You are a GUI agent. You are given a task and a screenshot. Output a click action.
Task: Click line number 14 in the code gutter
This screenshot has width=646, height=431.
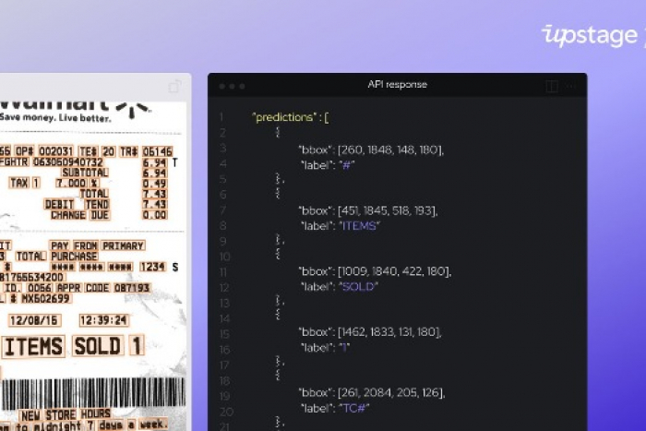(x=225, y=318)
